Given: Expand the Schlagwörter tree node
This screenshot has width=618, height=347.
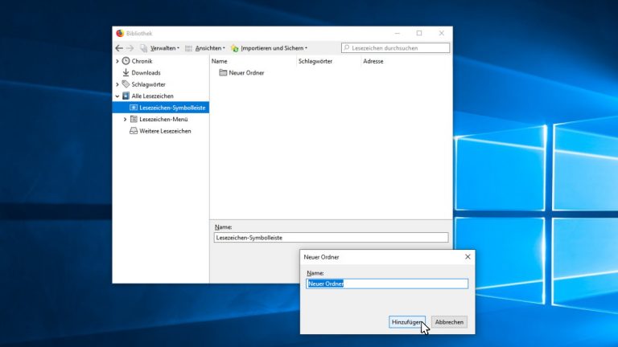Looking at the screenshot, I should (x=117, y=84).
